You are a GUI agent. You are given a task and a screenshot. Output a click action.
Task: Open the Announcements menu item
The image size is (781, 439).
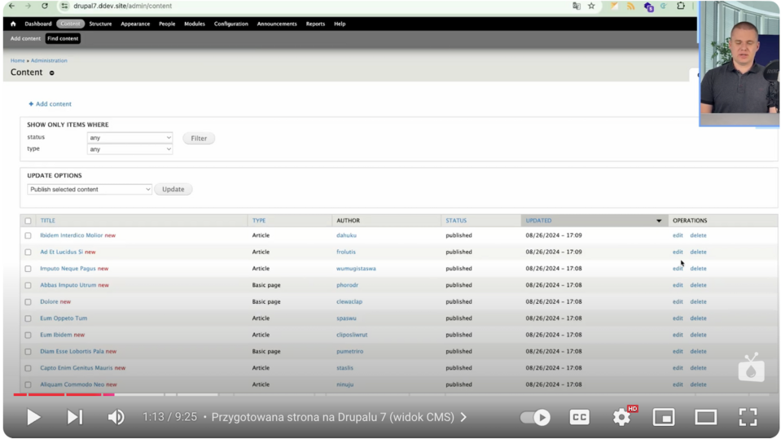[x=277, y=24]
